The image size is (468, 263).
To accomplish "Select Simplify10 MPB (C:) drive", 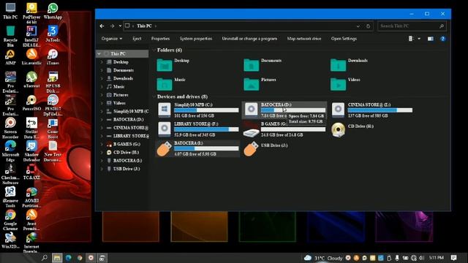I will coord(198,110).
